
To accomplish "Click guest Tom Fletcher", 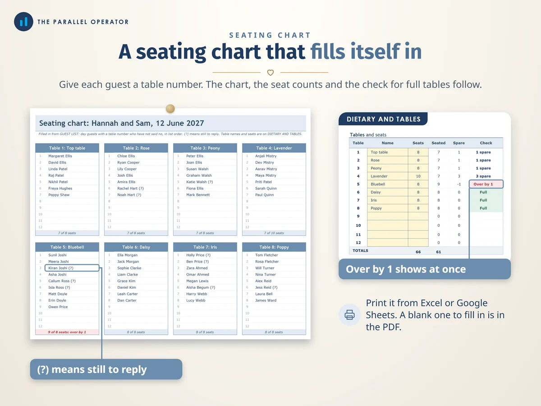I will coord(267,255).
